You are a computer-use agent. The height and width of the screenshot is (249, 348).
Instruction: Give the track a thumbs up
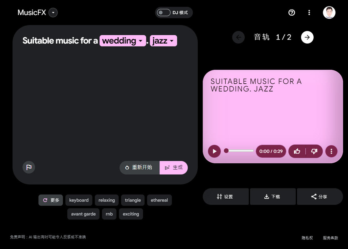[297, 151]
